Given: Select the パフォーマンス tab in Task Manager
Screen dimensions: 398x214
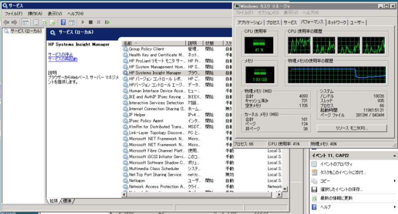Looking at the screenshot, I should [312, 22].
